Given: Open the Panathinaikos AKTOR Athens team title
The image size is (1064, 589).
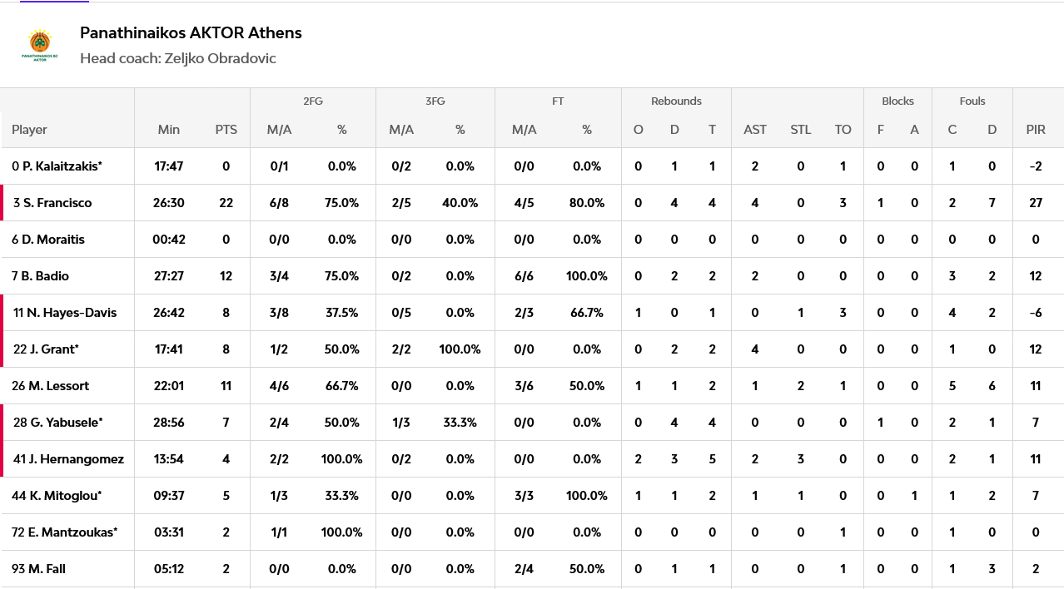Looking at the screenshot, I should (x=191, y=33).
